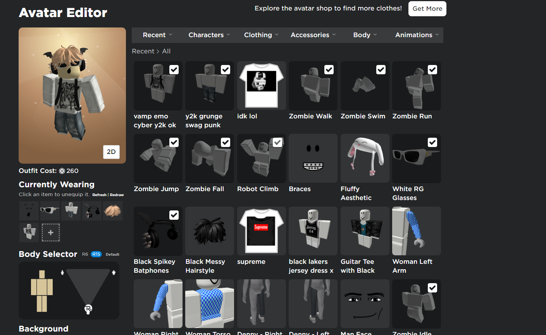Uncheck the Zombie Walk checkbox
The image size is (546, 335).
point(329,70)
